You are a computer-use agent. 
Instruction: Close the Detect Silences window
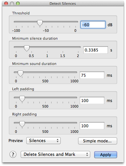pyautogui.click(x=6, y=4)
